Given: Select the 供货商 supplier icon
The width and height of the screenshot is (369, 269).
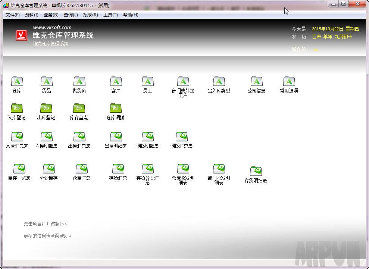Looking at the screenshot, I should (x=79, y=81).
